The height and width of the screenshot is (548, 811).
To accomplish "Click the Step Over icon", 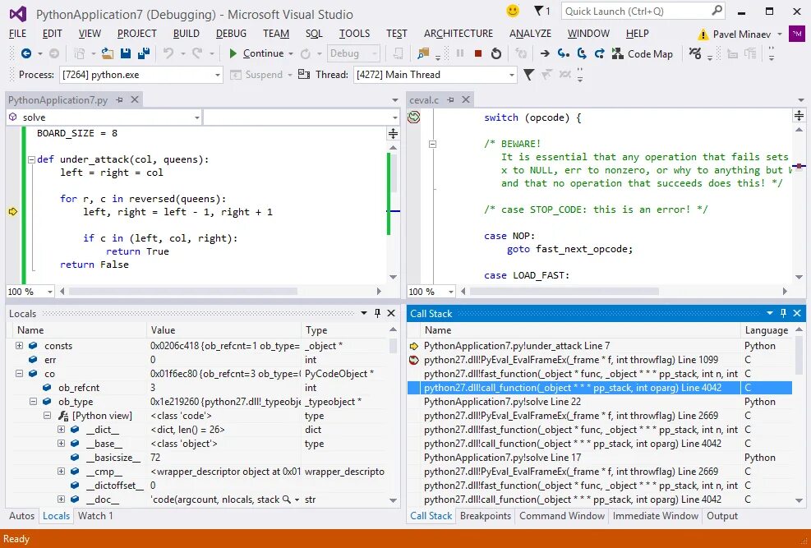I will click(x=582, y=53).
